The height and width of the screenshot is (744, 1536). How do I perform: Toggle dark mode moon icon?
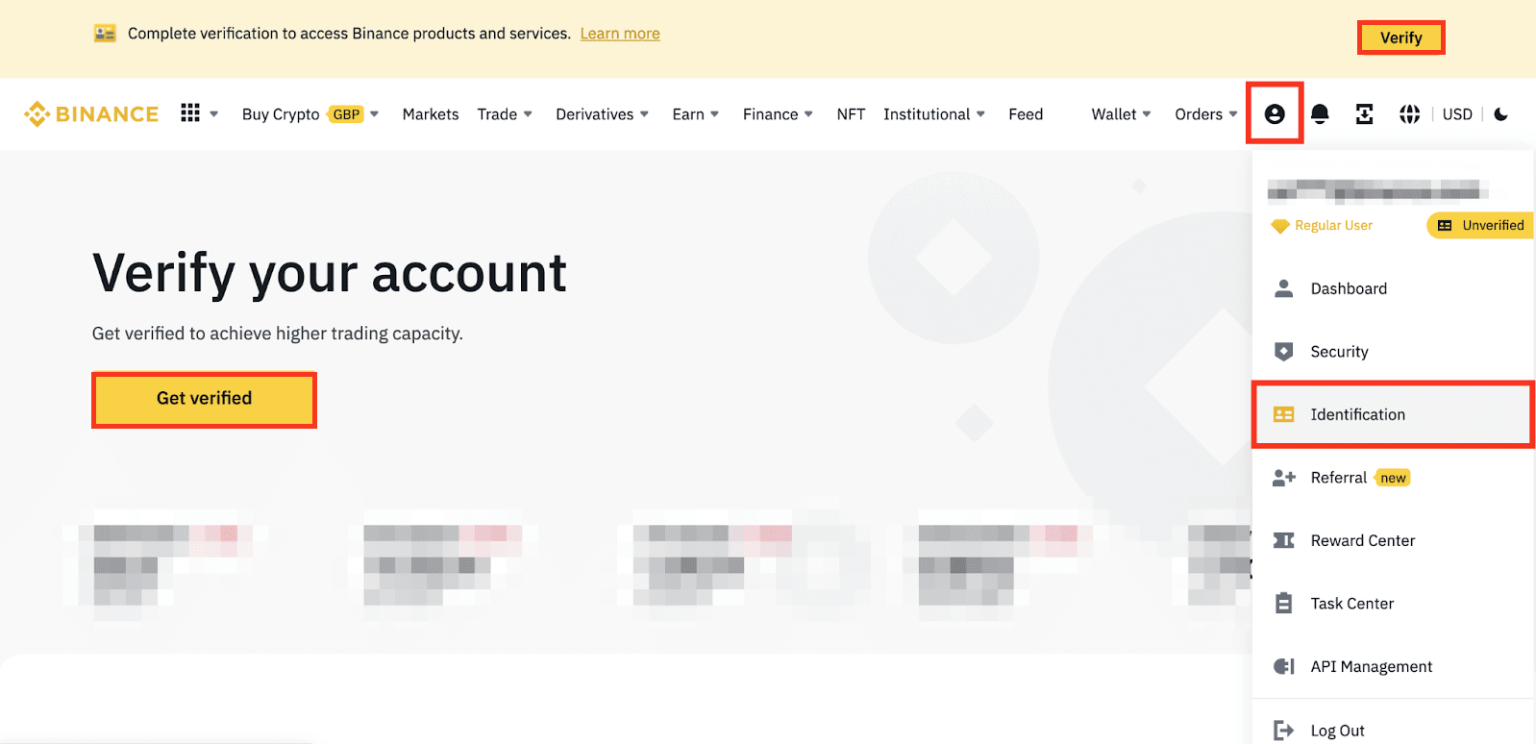coord(1501,114)
